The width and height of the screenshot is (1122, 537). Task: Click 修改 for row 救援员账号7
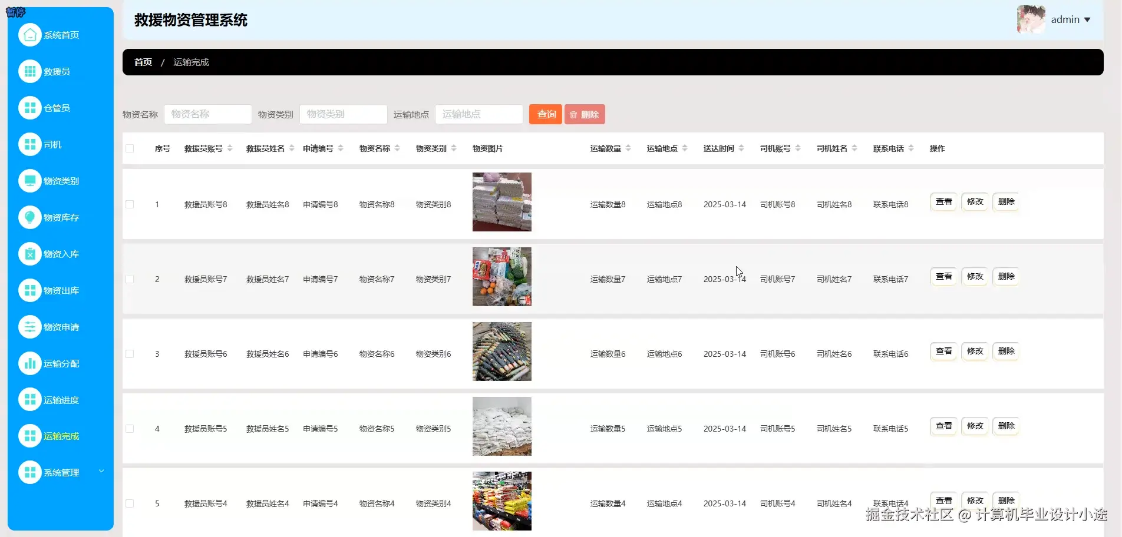point(975,277)
